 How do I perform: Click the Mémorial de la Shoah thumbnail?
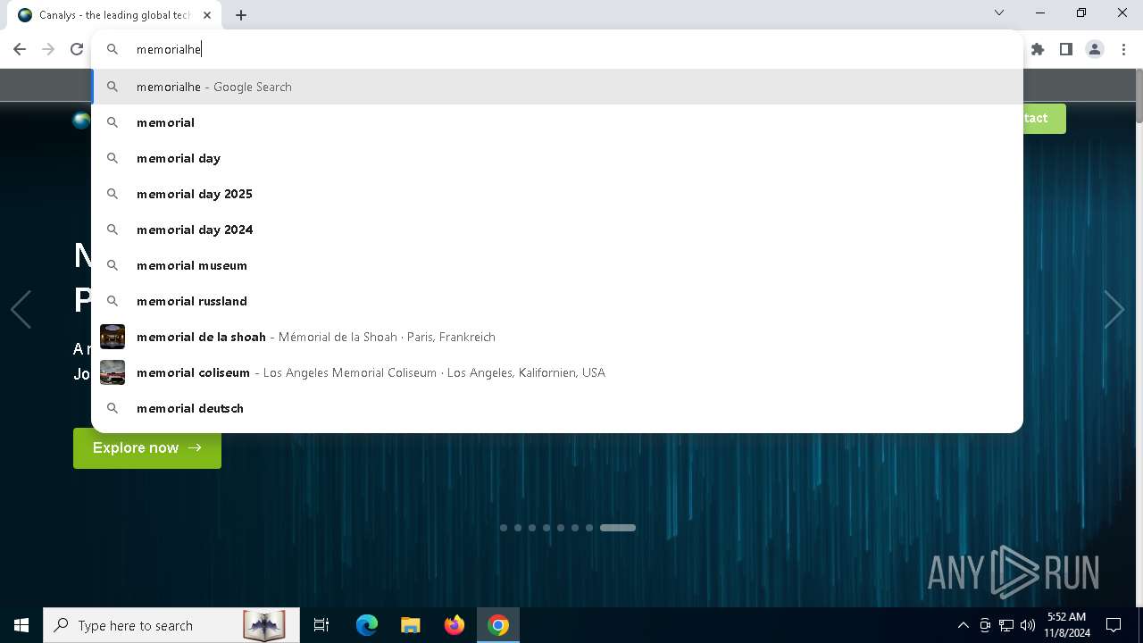[113, 337]
